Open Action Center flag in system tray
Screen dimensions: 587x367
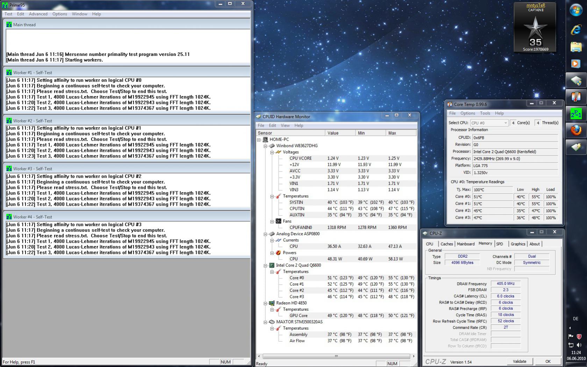tap(571, 337)
